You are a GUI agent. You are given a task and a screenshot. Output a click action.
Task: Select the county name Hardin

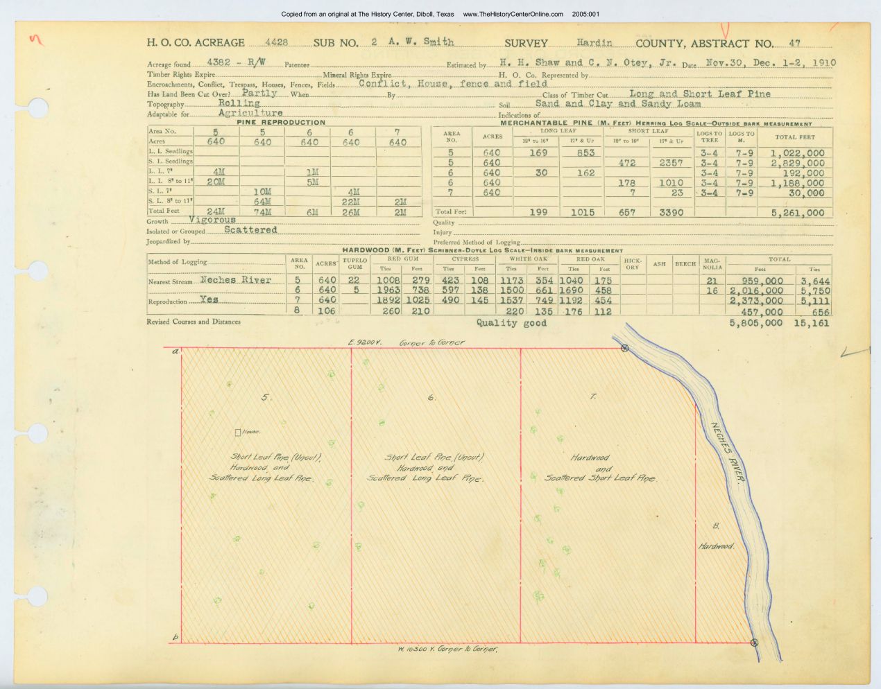coord(594,42)
